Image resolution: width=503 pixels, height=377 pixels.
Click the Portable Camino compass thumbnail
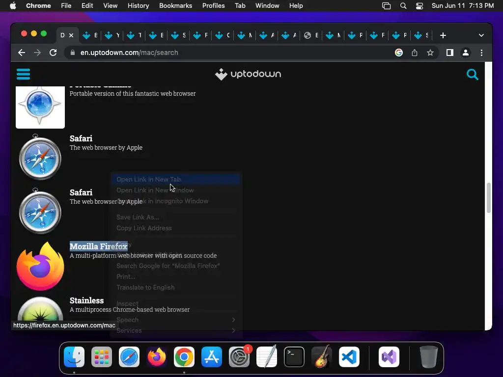click(40, 107)
